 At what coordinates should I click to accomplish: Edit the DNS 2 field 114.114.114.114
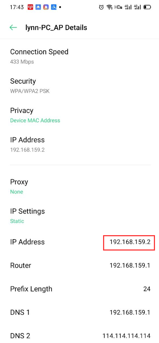click(79, 336)
